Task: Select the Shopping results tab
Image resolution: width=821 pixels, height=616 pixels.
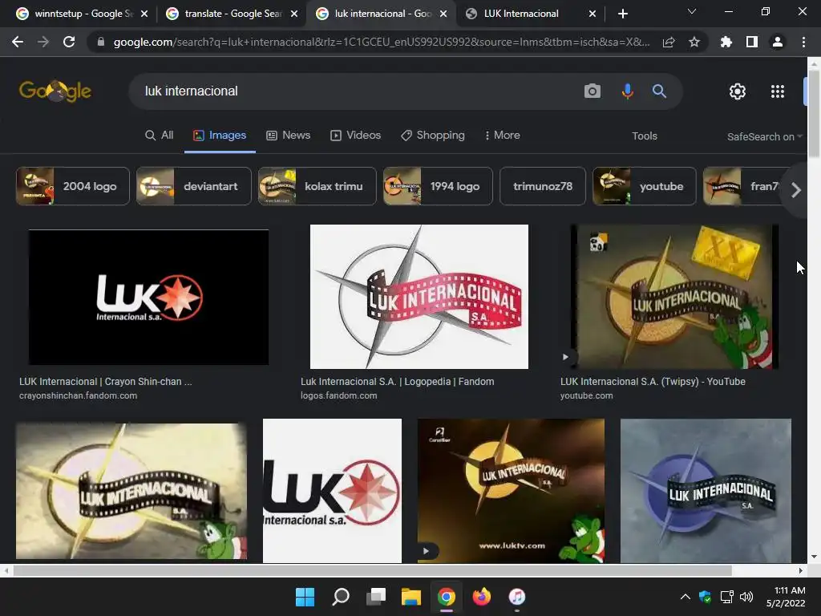Action: (432, 135)
